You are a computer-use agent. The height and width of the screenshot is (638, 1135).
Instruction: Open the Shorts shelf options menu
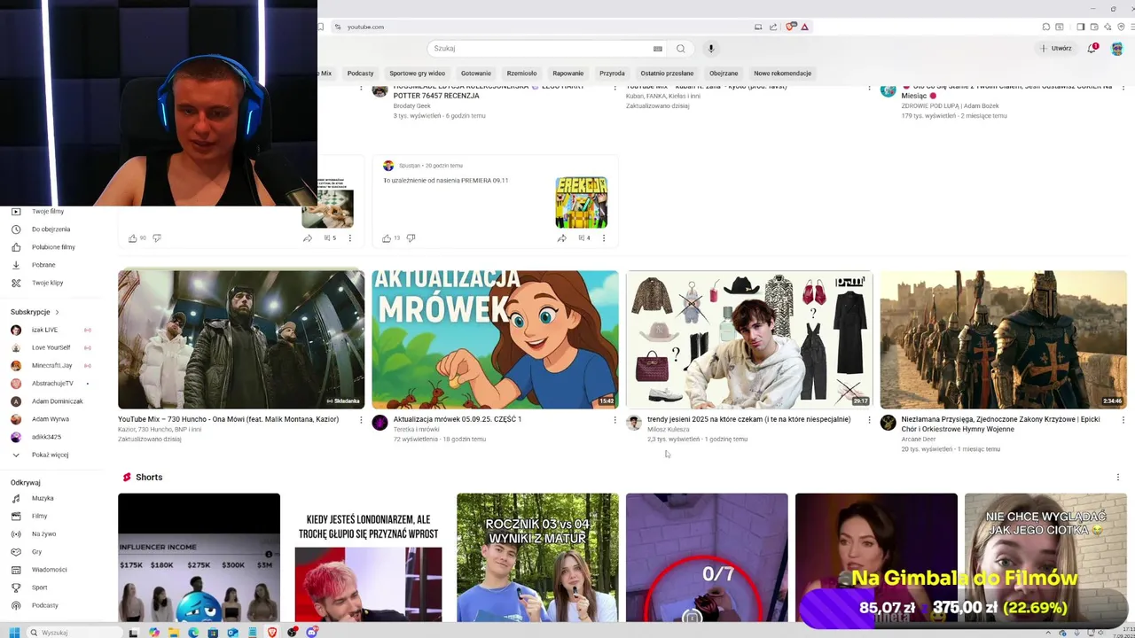tap(1118, 477)
